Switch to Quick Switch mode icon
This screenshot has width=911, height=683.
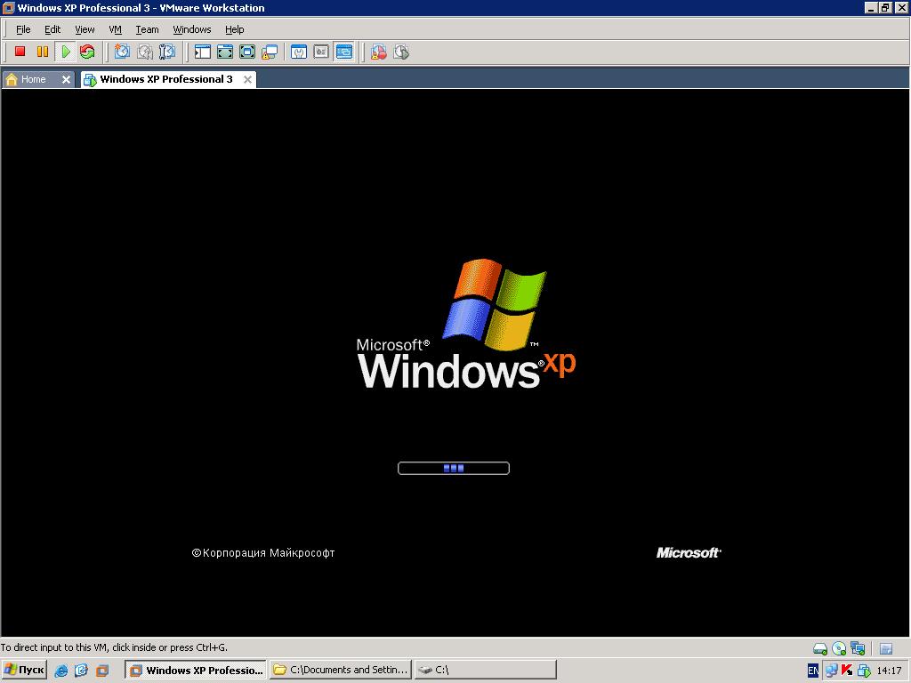coord(225,52)
